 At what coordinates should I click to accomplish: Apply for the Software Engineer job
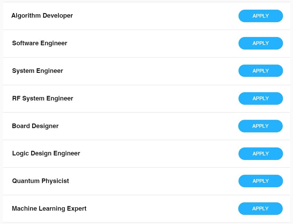(260, 43)
